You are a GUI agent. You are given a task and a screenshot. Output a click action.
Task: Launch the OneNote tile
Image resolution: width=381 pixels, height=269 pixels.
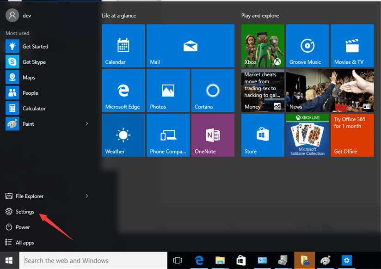coord(213,135)
